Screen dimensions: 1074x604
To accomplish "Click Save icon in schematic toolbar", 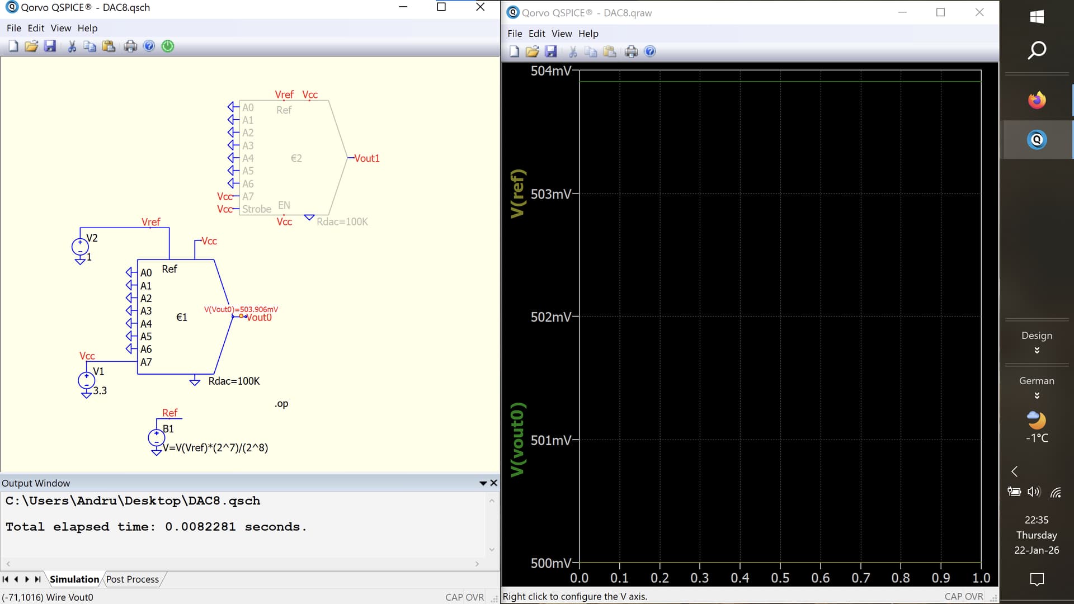I will point(50,46).
